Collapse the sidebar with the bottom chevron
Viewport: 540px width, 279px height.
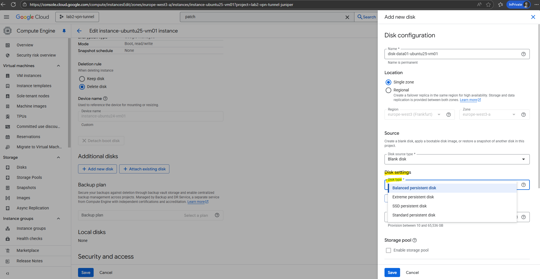(8, 273)
